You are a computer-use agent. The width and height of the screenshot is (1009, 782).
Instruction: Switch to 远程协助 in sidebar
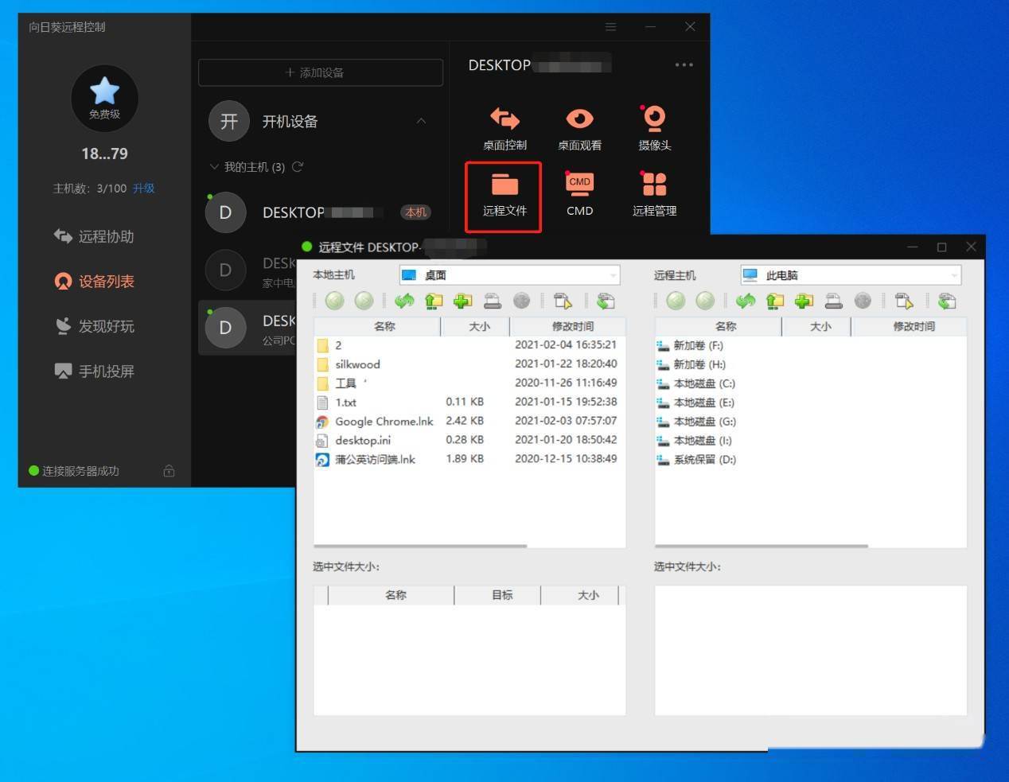pyautogui.click(x=94, y=236)
